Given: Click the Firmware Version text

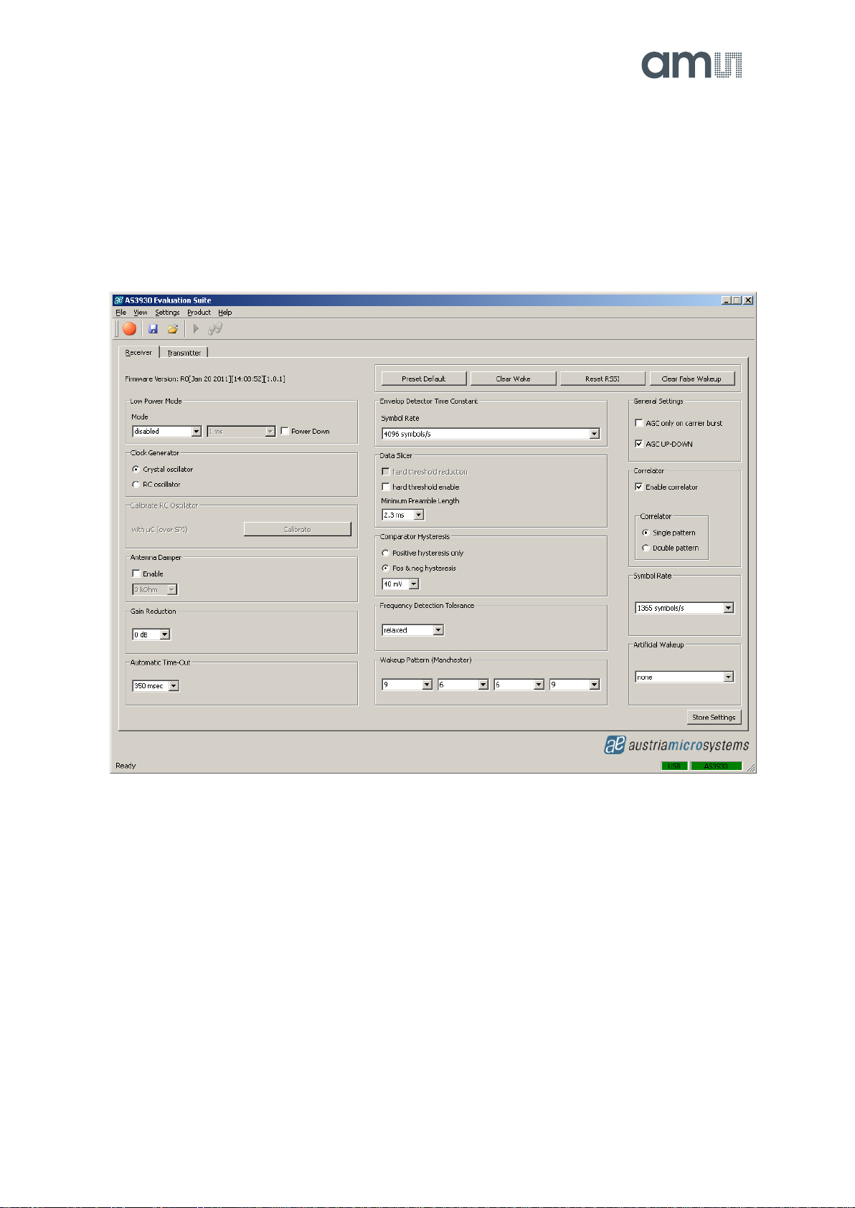Looking at the screenshot, I should [x=205, y=379].
